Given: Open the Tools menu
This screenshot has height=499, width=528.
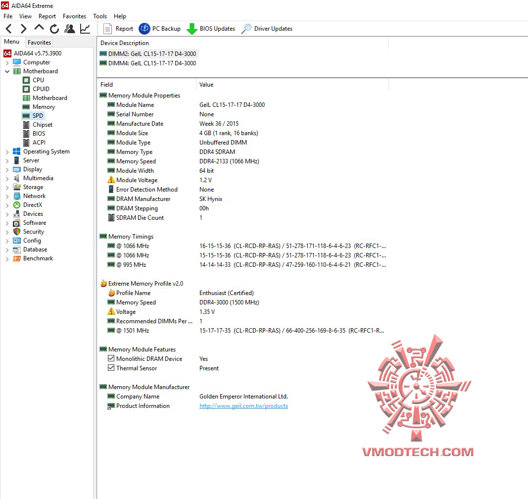Looking at the screenshot, I should click(x=100, y=16).
